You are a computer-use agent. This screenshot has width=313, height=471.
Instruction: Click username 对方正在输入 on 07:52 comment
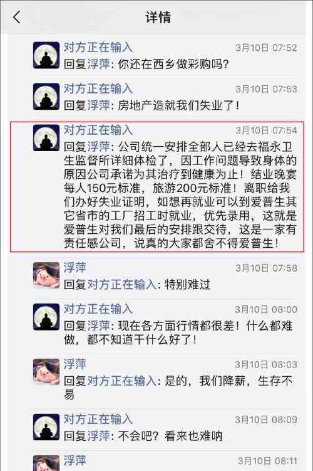(98, 48)
